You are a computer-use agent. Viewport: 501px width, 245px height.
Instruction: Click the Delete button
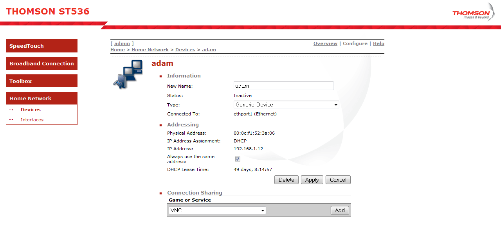[x=287, y=180]
